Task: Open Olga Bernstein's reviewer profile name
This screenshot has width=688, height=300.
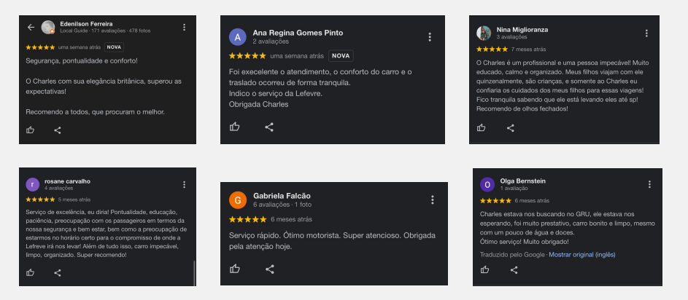Action: pyautogui.click(x=522, y=181)
